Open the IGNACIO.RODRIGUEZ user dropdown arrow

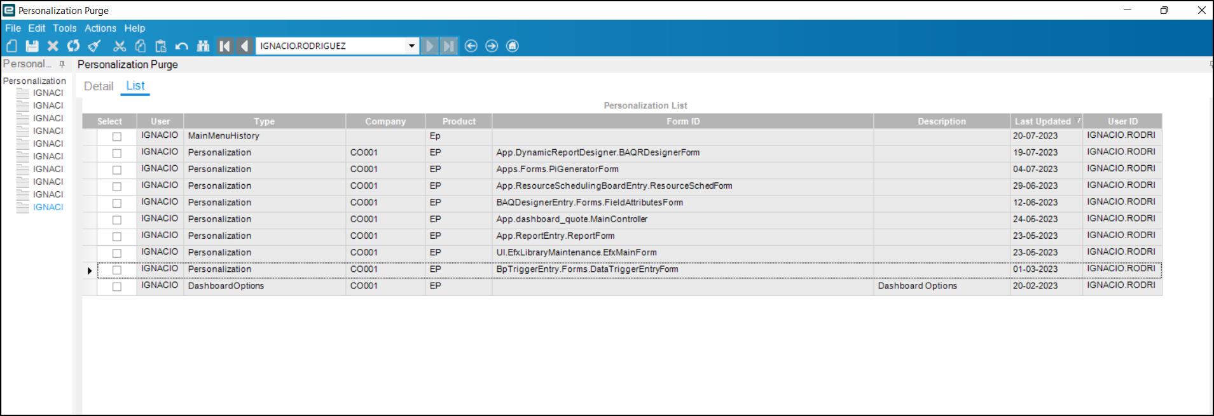coord(412,46)
